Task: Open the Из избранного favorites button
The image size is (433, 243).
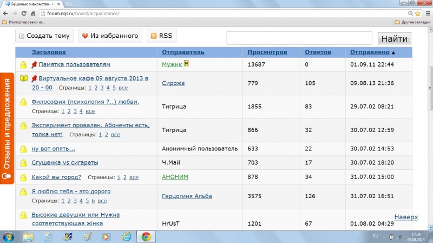Action: point(110,36)
